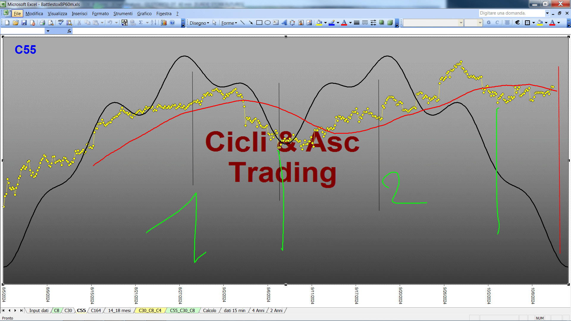Open the Modifica menu

[34, 14]
